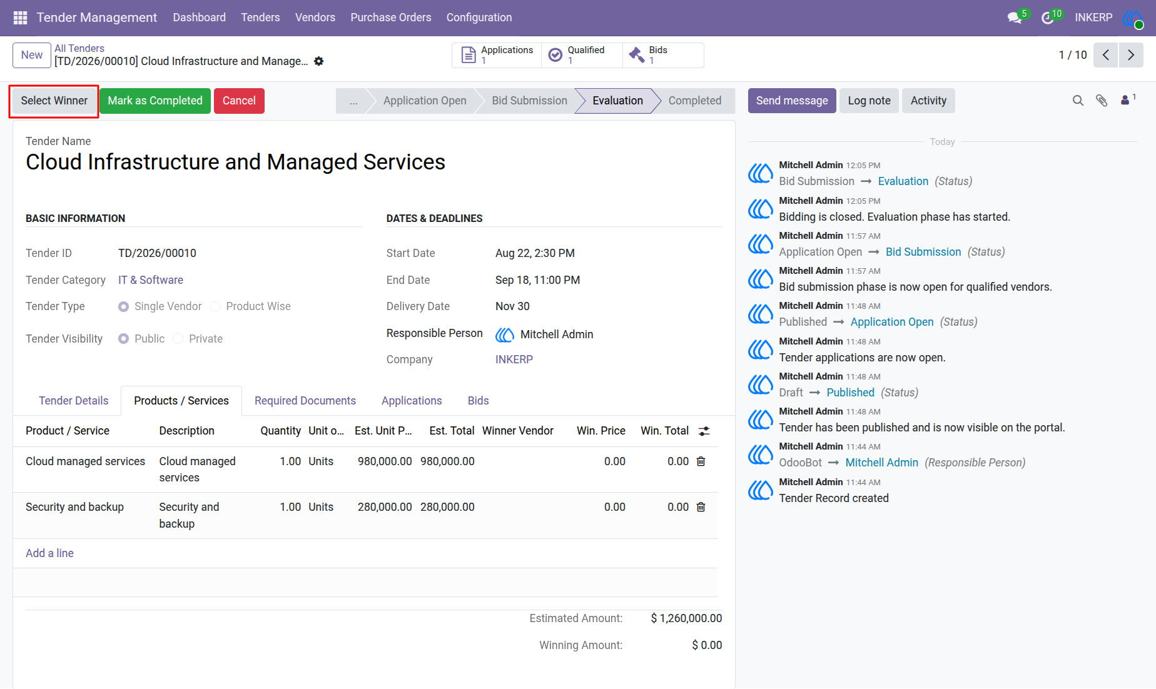This screenshot has width=1156, height=689.
Task: Click the Activity button
Action: click(x=928, y=101)
